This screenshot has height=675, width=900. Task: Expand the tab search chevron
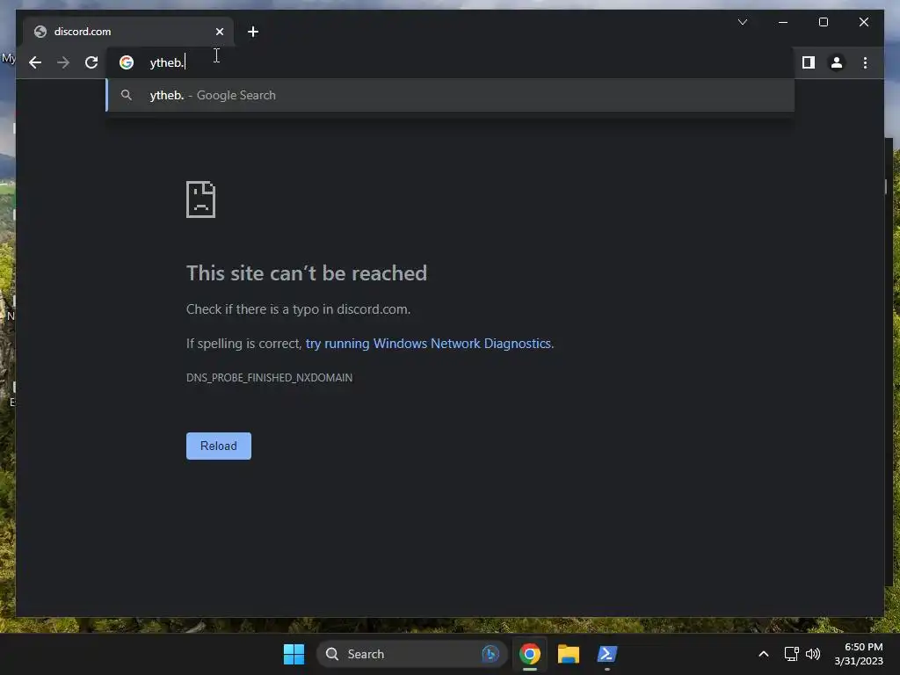[742, 22]
